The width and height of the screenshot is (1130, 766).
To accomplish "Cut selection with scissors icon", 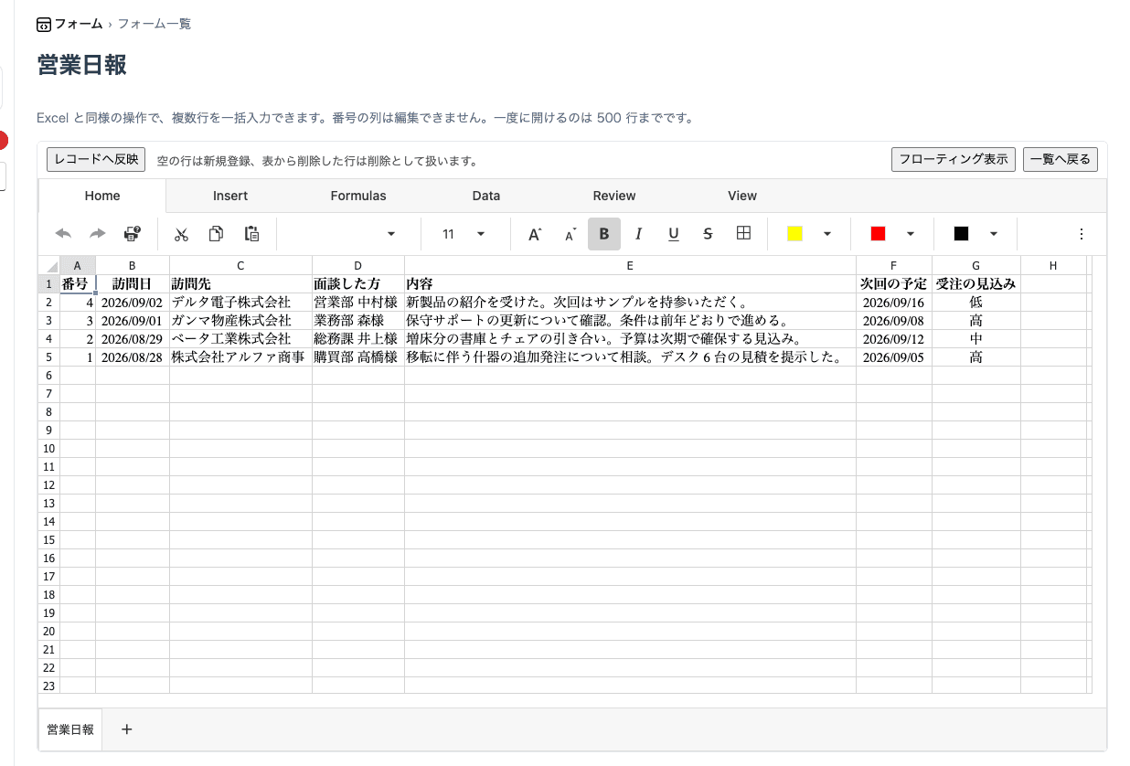I will pos(181,234).
